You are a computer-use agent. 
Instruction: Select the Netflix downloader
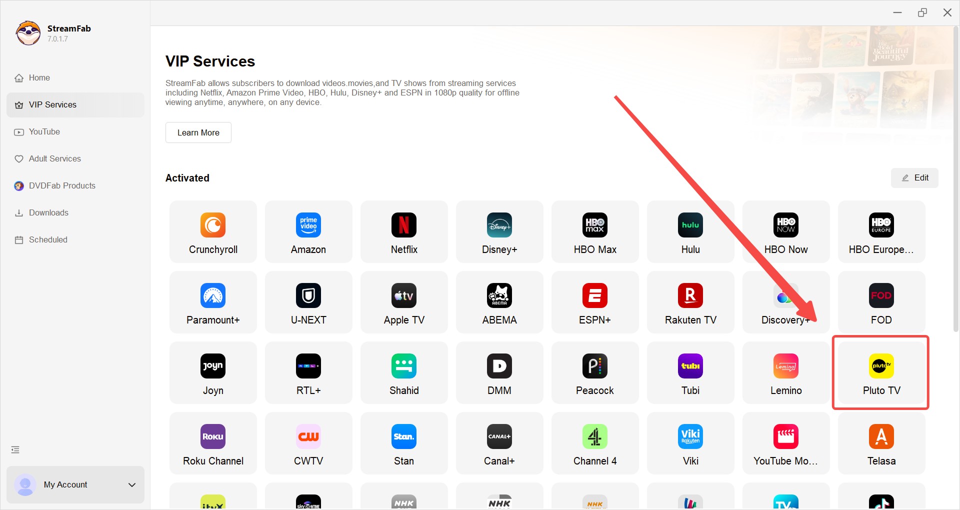403,231
